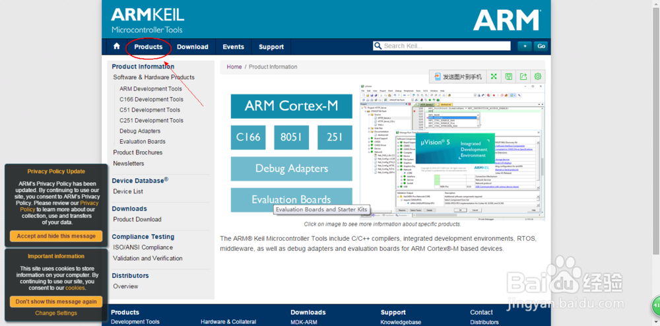The height and width of the screenshot is (326, 660).
Task: Click the Product Information sidebar heading
Action: pos(143,67)
